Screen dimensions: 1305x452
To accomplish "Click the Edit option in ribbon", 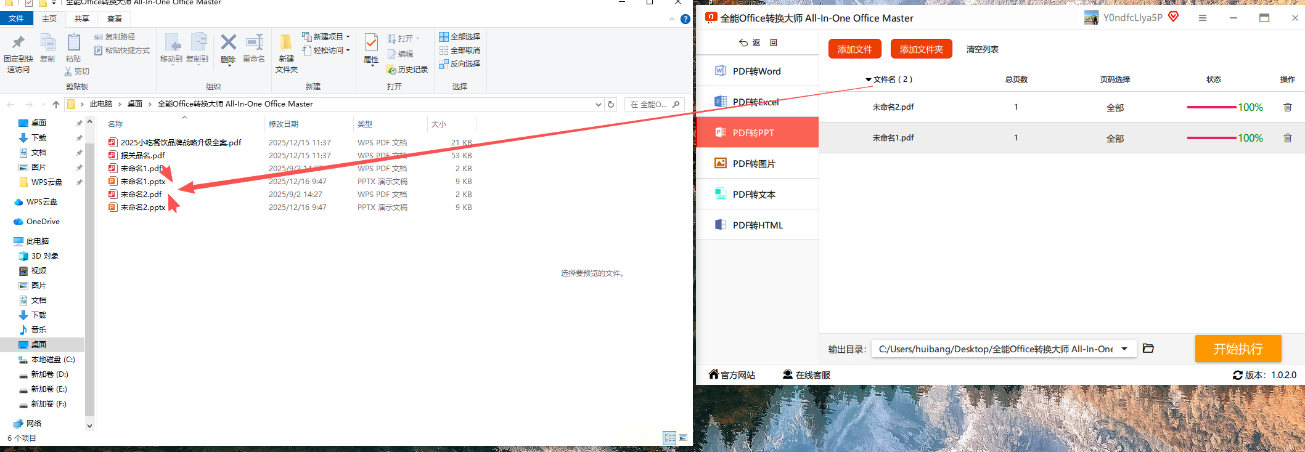I will (x=400, y=54).
